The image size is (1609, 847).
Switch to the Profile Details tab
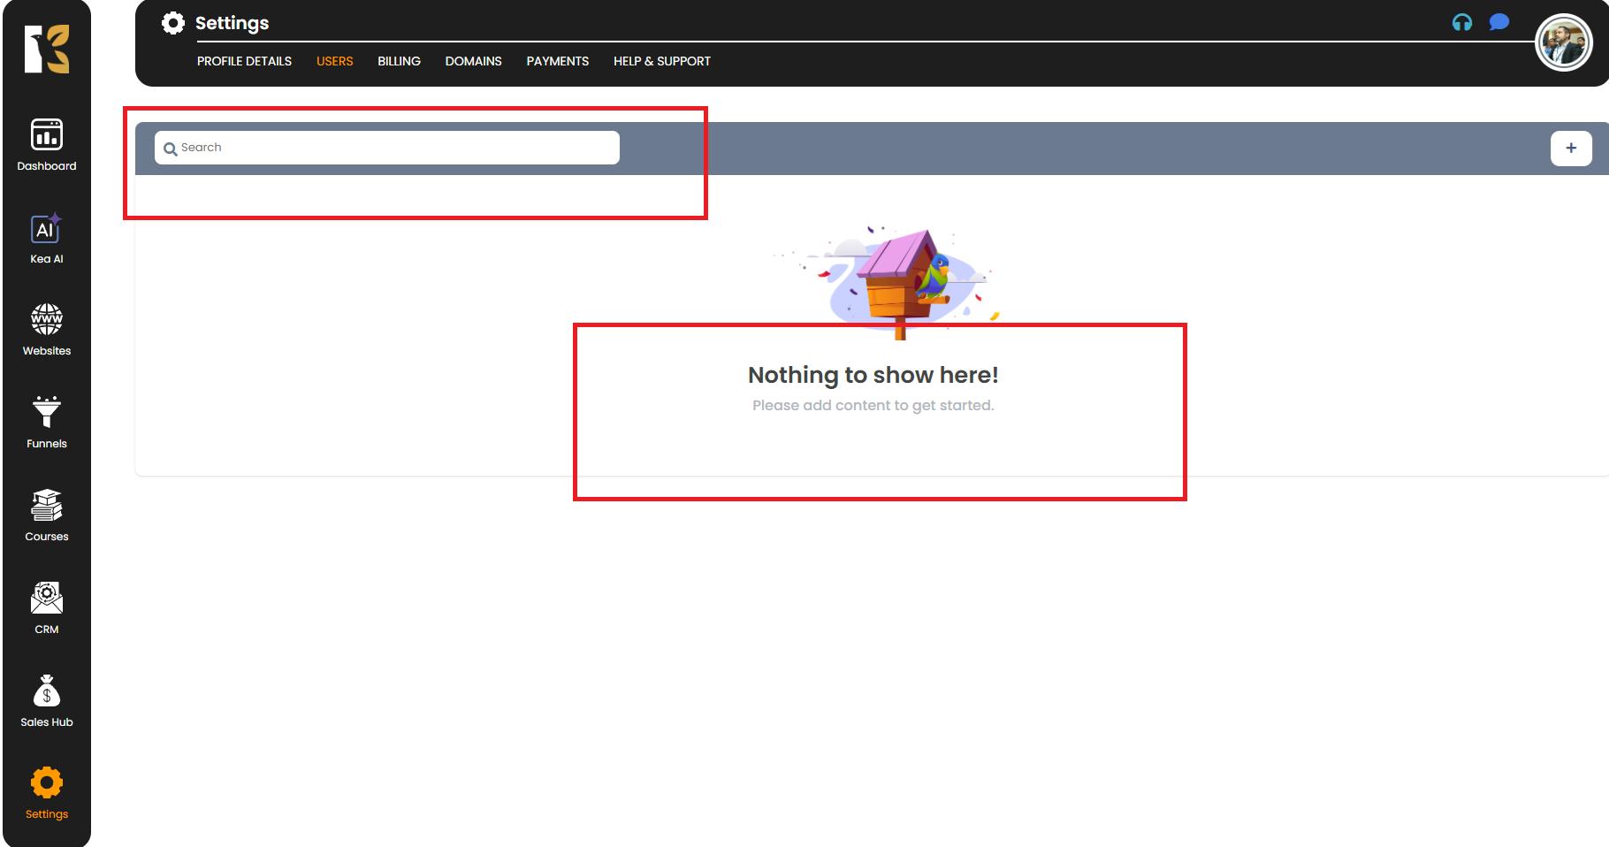(x=244, y=61)
